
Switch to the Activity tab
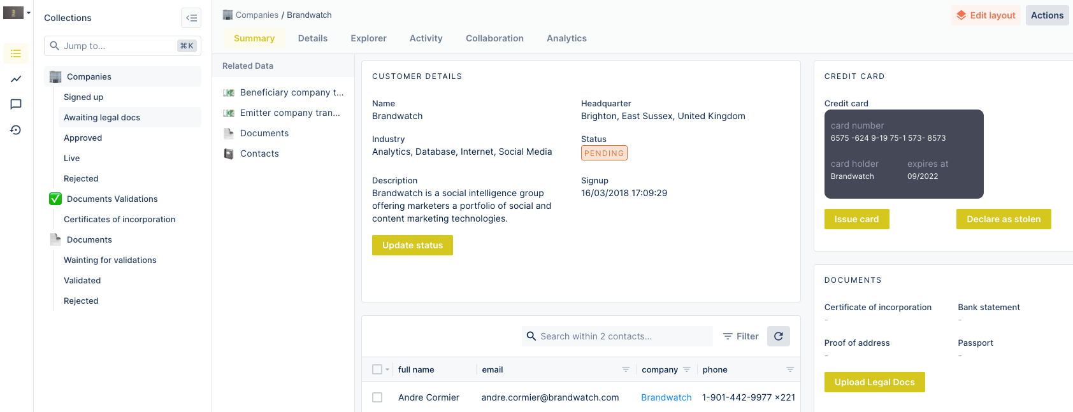426,38
